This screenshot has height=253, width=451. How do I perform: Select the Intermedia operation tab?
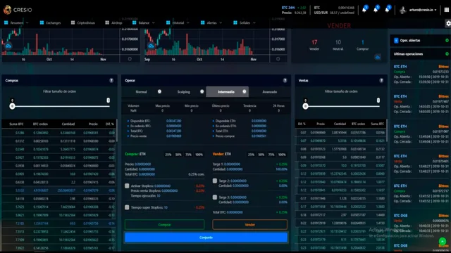click(x=227, y=92)
